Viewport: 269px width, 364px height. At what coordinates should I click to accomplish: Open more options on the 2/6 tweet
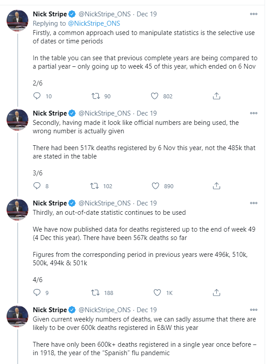click(x=254, y=14)
